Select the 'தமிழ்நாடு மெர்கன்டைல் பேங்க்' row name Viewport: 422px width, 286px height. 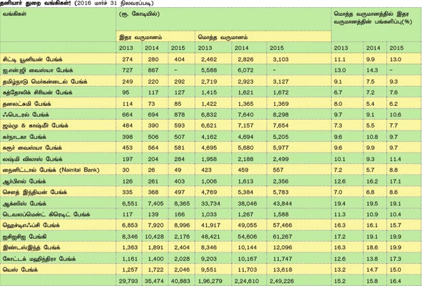(x=45, y=82)
